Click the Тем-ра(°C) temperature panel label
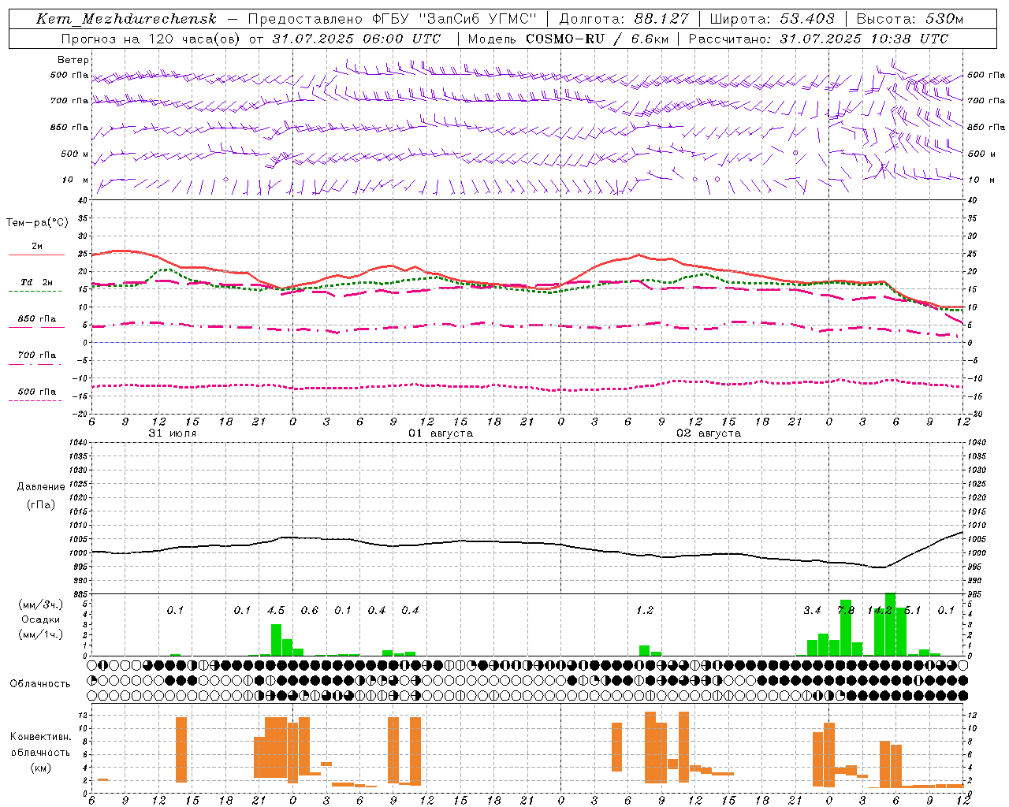This screenshot has height=807, width=1009. pos(37,223)
